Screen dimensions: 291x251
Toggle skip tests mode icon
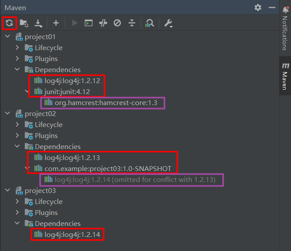click(x=117, y=23)
